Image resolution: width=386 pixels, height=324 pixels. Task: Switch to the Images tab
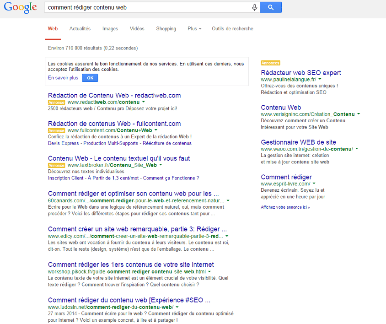(x=110, y=28)
